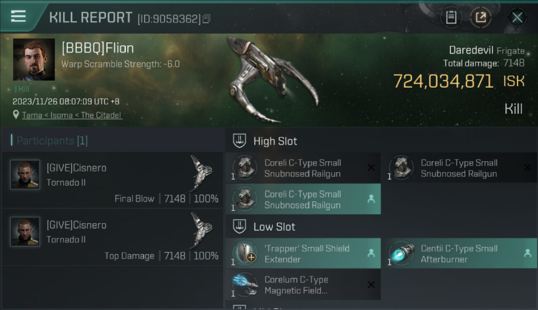Viewport: 538px width, 310px height.
Task: Copy the kill report ID
Action: tap(207, 19)
